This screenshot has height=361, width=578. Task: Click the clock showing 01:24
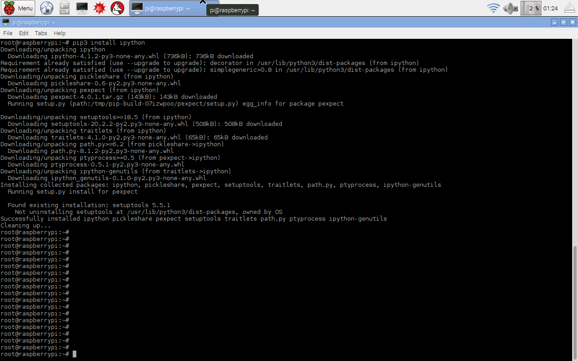pyautogui.click(x=550, y=8)
